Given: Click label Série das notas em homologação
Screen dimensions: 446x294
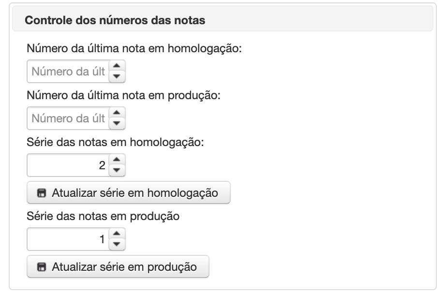Looking at the screenshot, I should 115,142.
